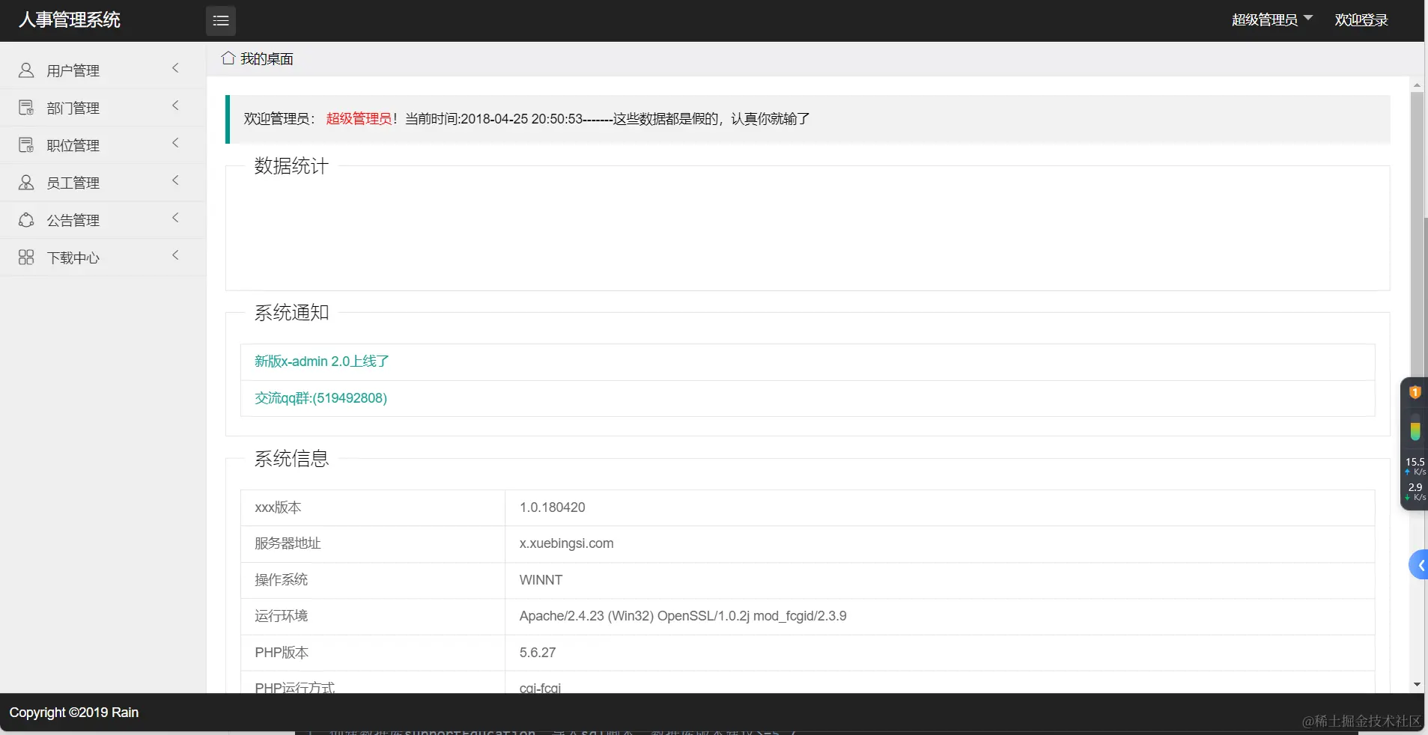Click the 职位管理 sidebar icon
1428x735 pixels.
pos(26,145)
